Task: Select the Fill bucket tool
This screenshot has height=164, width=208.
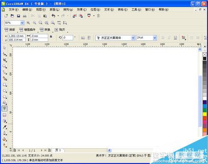Action: coord(5,140)
